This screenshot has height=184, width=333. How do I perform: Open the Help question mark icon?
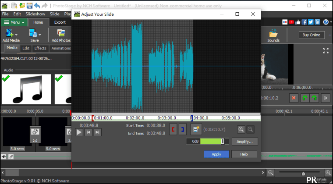[326, 22]
